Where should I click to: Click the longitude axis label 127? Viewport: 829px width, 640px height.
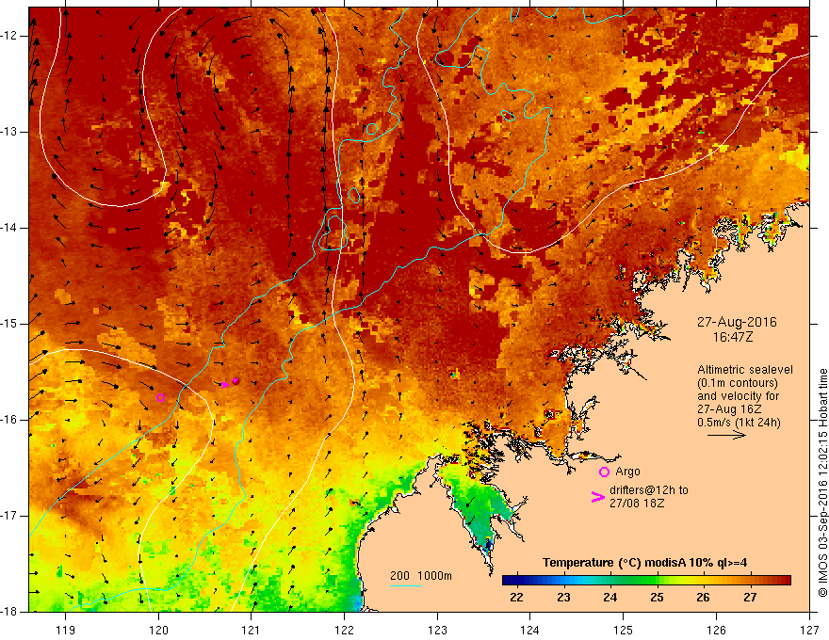[x=809, y=630]
